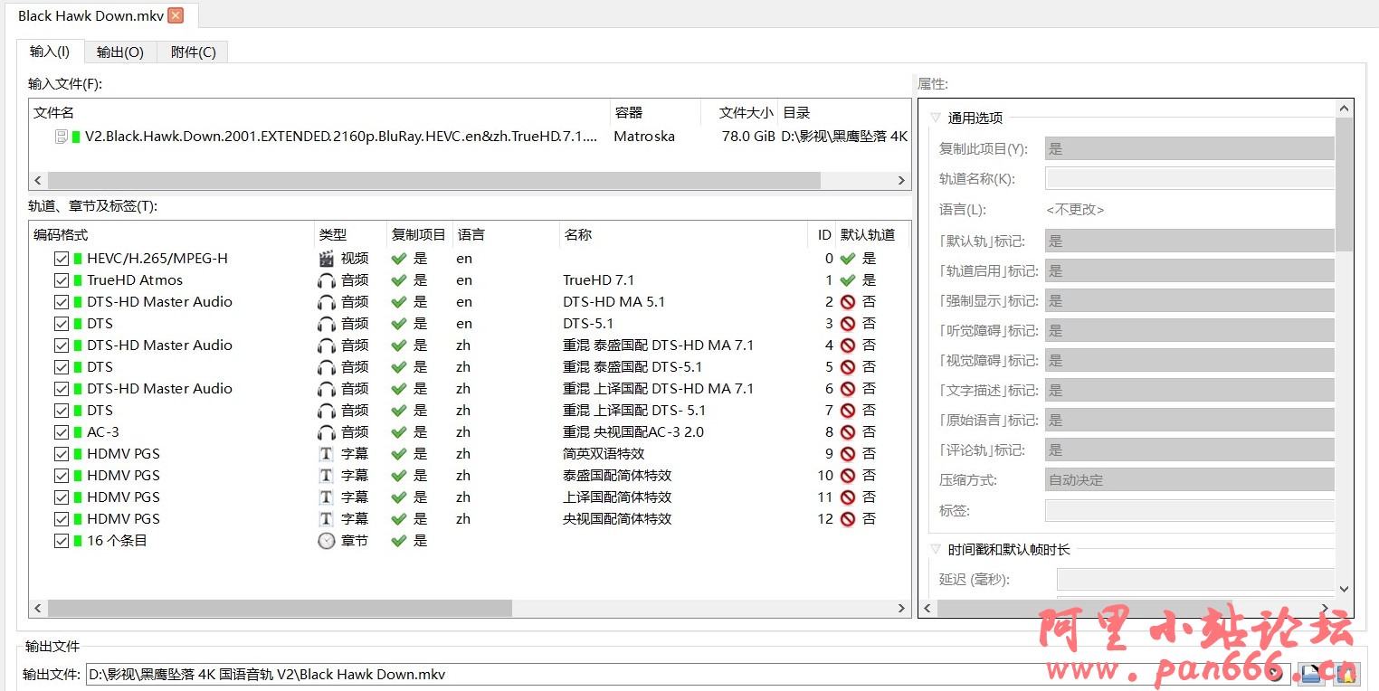The width and height of the screenshot is (1379, 691).
Task: Sort tracks by 语言 column header
Action: coord(506,234)
